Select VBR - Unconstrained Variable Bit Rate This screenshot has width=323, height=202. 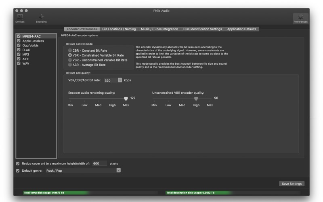click(70, 60)
